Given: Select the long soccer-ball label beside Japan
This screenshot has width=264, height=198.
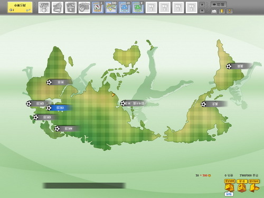Looking at the screenshot, I should [133, 103].
